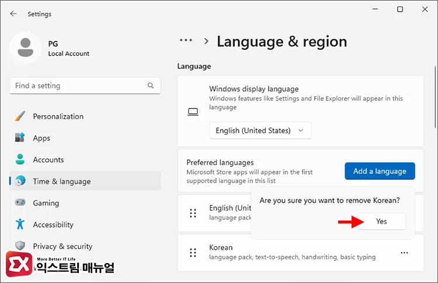Click the Add a language button

[x=380, y=171]
